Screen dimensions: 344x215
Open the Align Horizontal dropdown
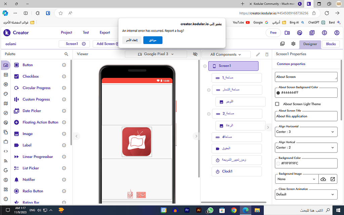pyautogui.click(x=306, y=132)
